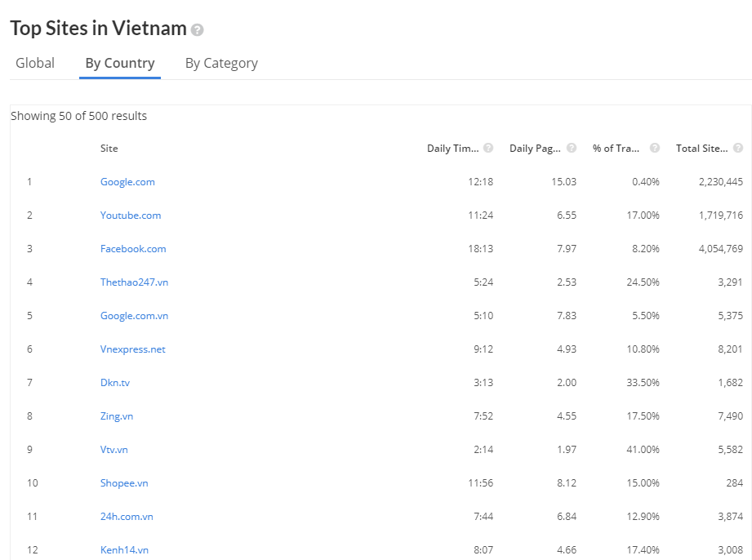Click help icon next to Daily Time column
This screenshot has height=560, width=752.
coord(488,148)
